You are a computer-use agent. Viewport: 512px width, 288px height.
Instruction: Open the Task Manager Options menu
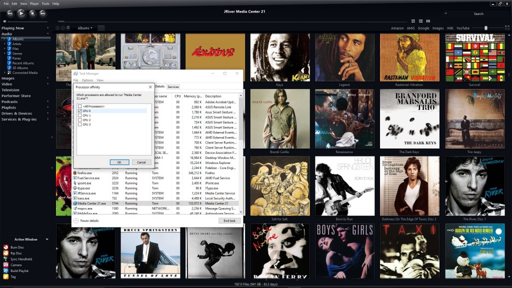(87, 80)
